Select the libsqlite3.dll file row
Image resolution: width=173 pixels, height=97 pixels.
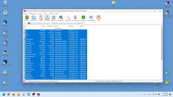pos(55,65)
